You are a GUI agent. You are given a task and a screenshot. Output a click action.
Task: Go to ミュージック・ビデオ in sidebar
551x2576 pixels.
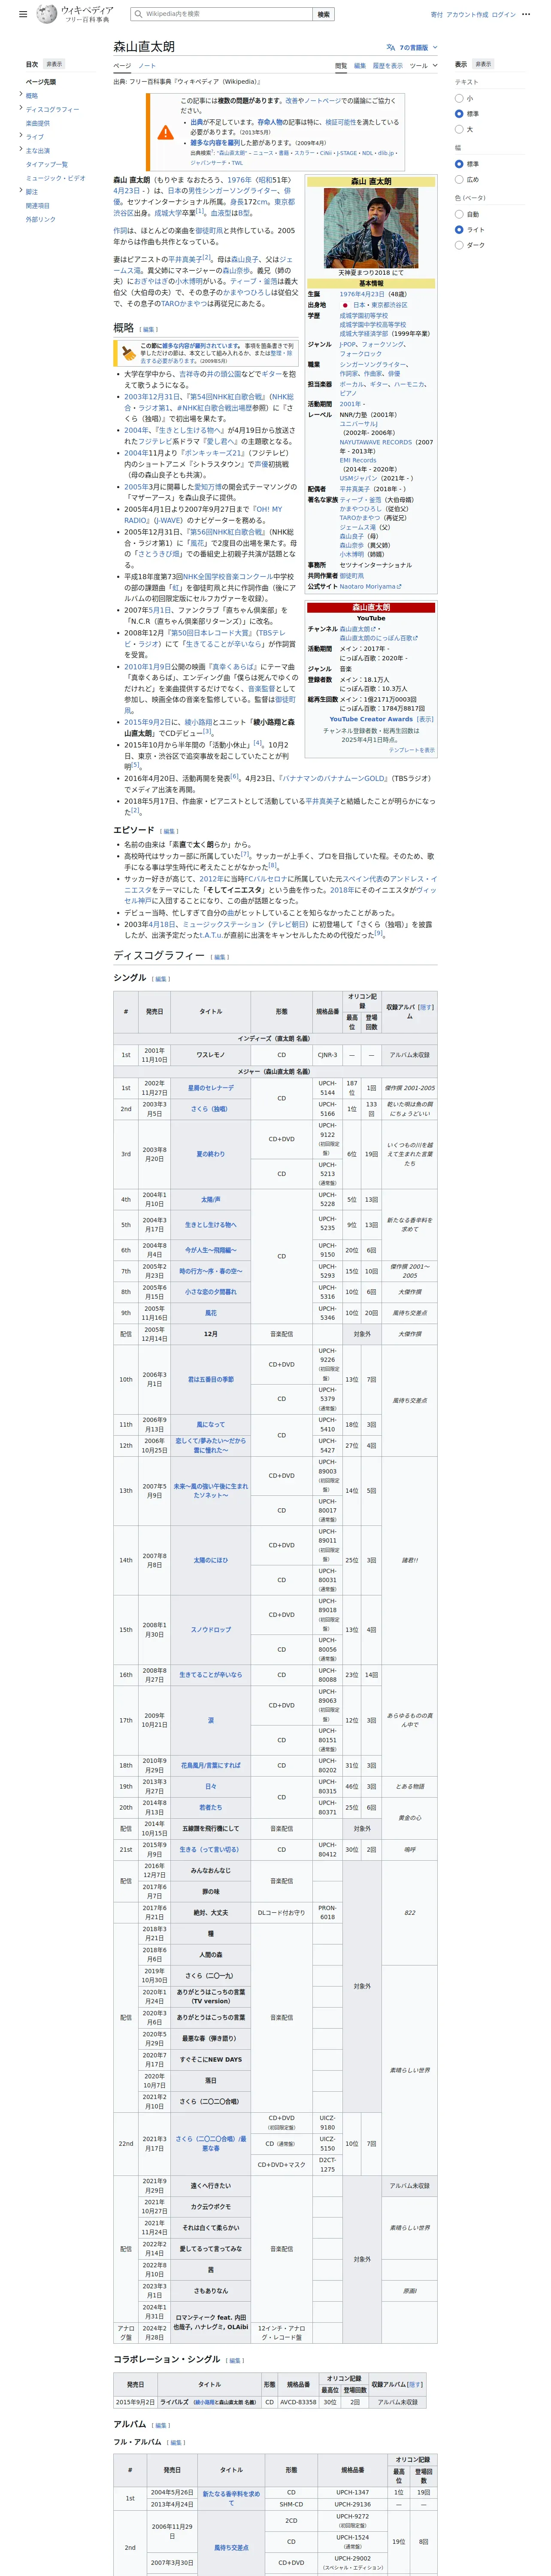pyautogui.click(x=56, y=178)
